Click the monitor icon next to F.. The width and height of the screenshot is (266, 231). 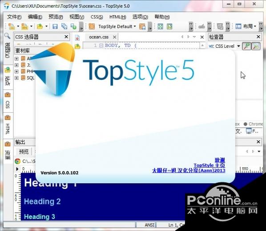(249, 131)
